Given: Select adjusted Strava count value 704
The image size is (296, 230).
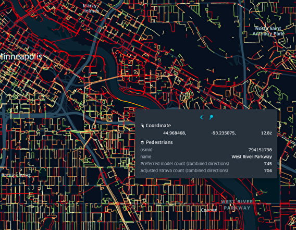Looking at the screenshot, I should coord(268,171).
